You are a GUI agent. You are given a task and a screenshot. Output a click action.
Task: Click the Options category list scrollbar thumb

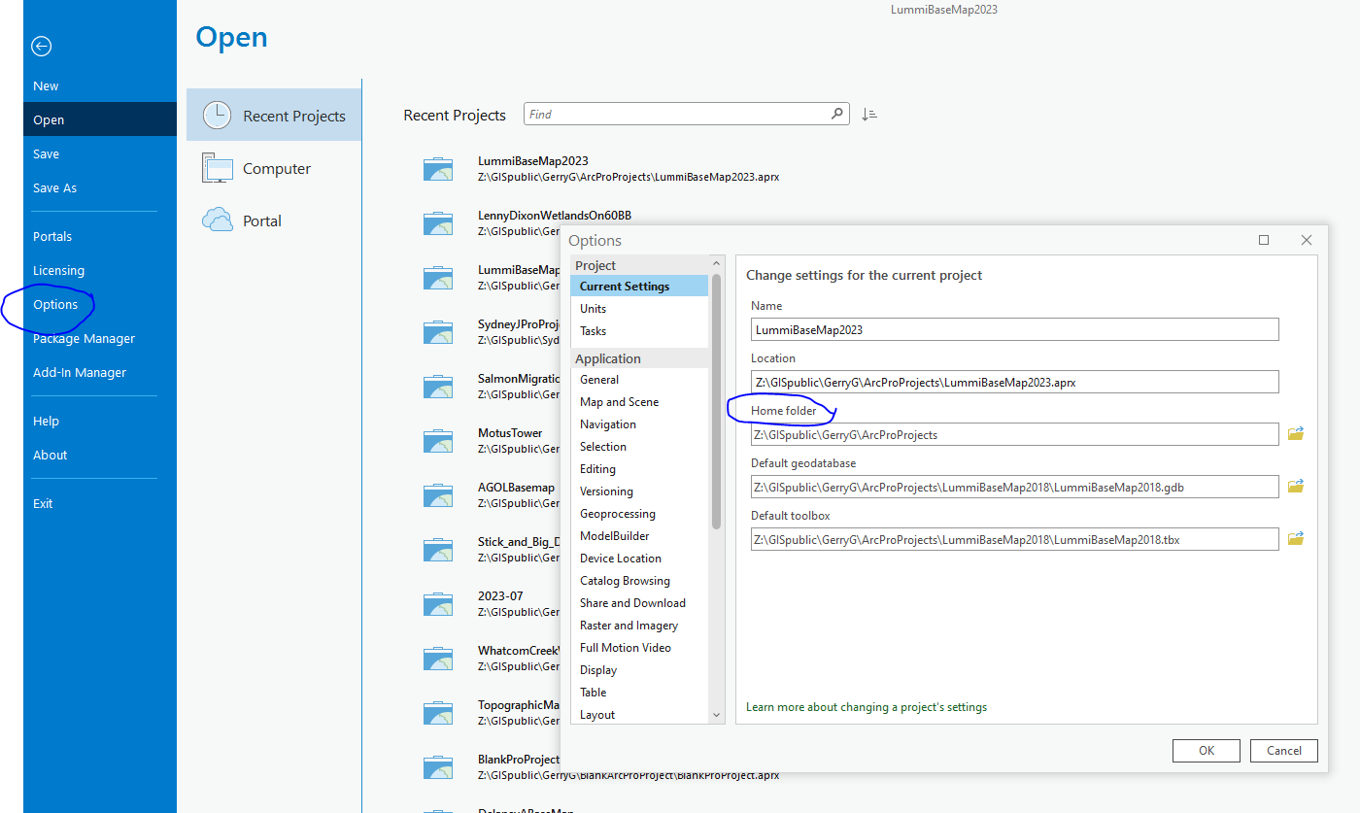717,401
